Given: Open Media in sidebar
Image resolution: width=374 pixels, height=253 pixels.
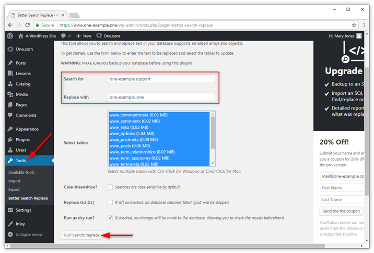Looking at the screenshot, I should (29, 94).
